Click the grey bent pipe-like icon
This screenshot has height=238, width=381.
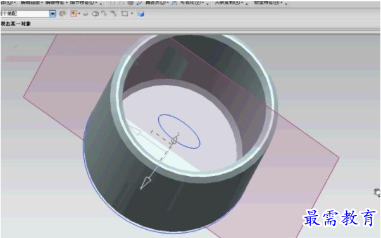(x=113, y=14)
